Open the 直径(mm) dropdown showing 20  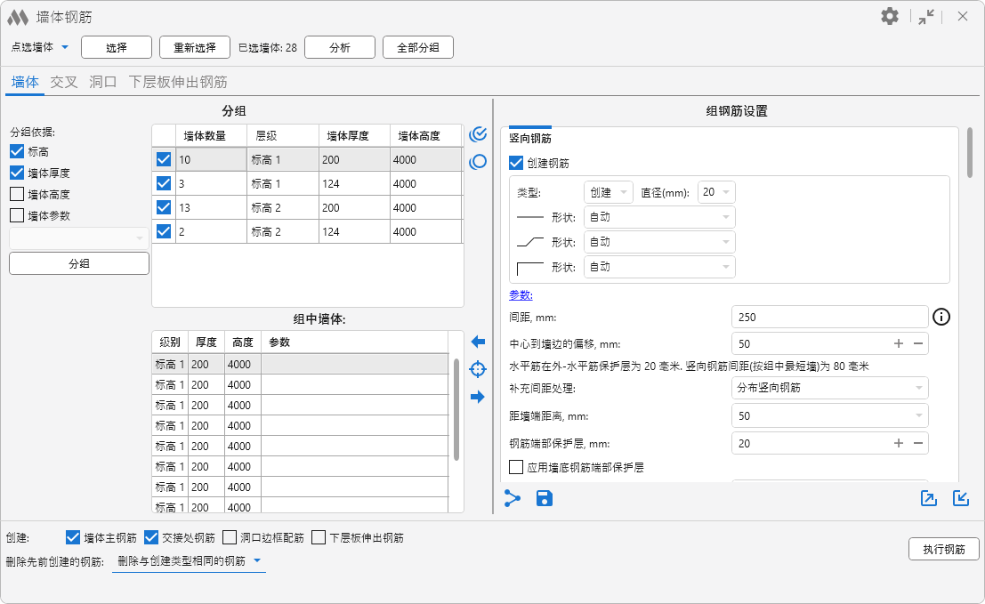click(717, 192)
